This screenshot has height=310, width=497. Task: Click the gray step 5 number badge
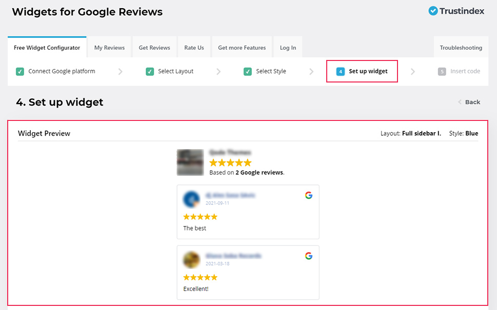(442, 72)
